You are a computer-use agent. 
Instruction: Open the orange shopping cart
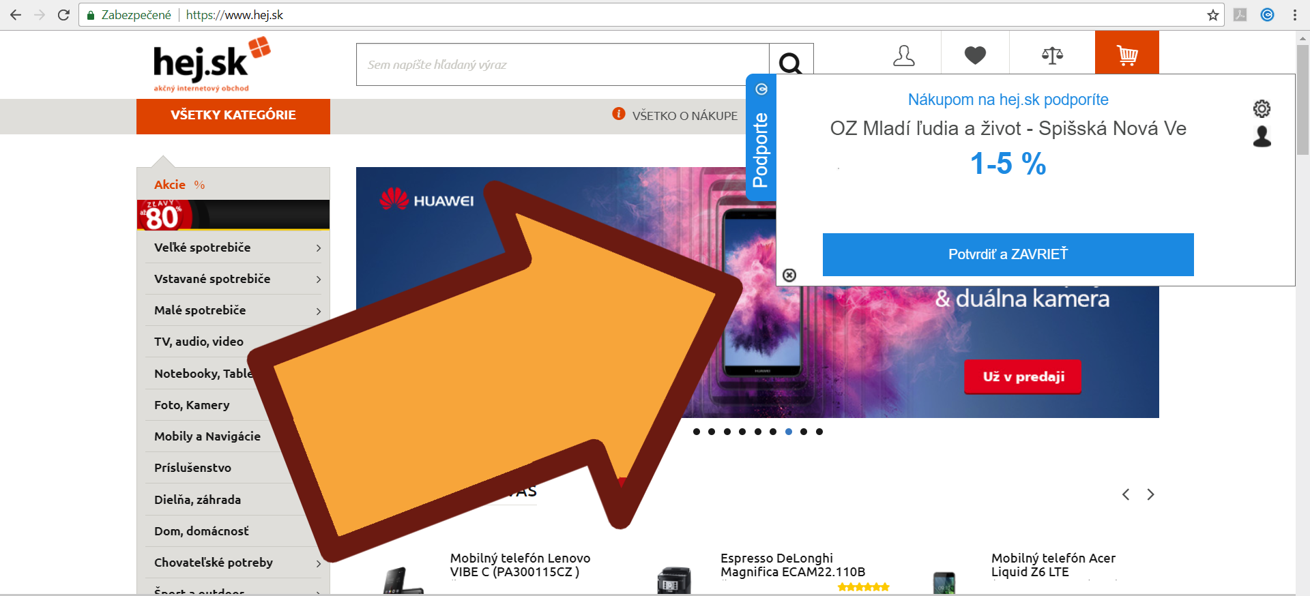[x=1127, y=53]
